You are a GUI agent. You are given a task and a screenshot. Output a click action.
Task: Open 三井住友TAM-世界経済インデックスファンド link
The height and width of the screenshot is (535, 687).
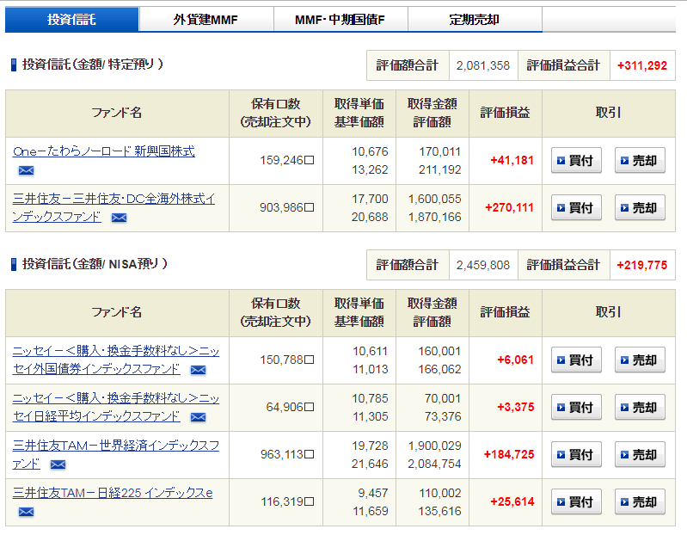pyautogui.click(x=116, y=454)
